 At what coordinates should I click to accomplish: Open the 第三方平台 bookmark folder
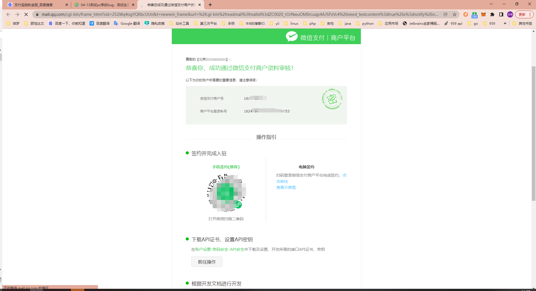(205, 23)
